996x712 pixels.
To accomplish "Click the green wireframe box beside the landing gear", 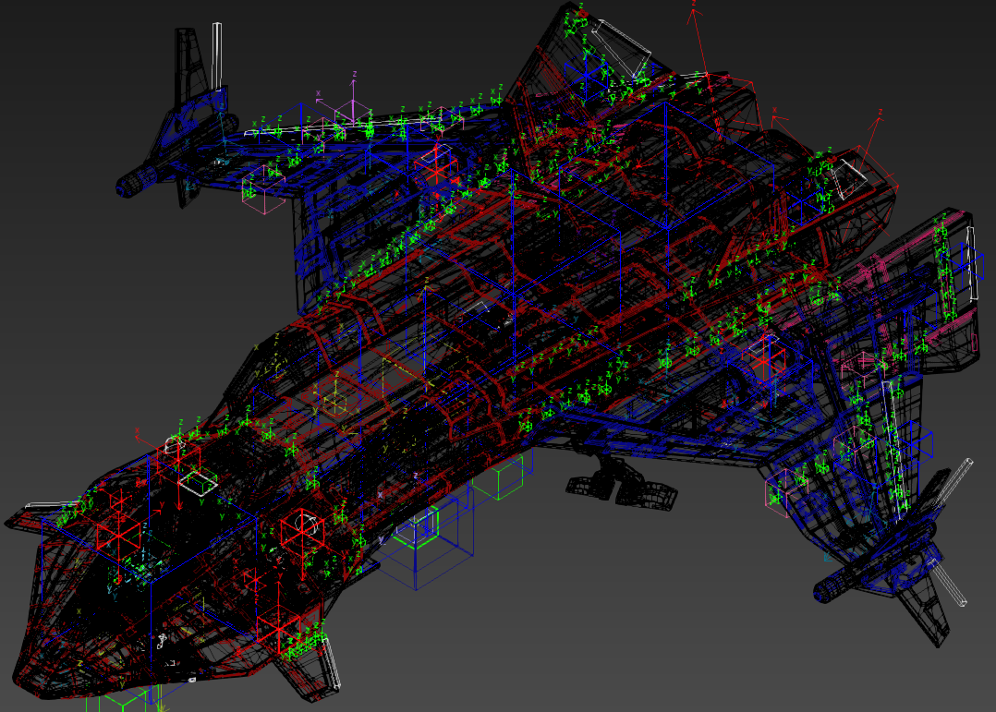I will click(x=506, y=477).
